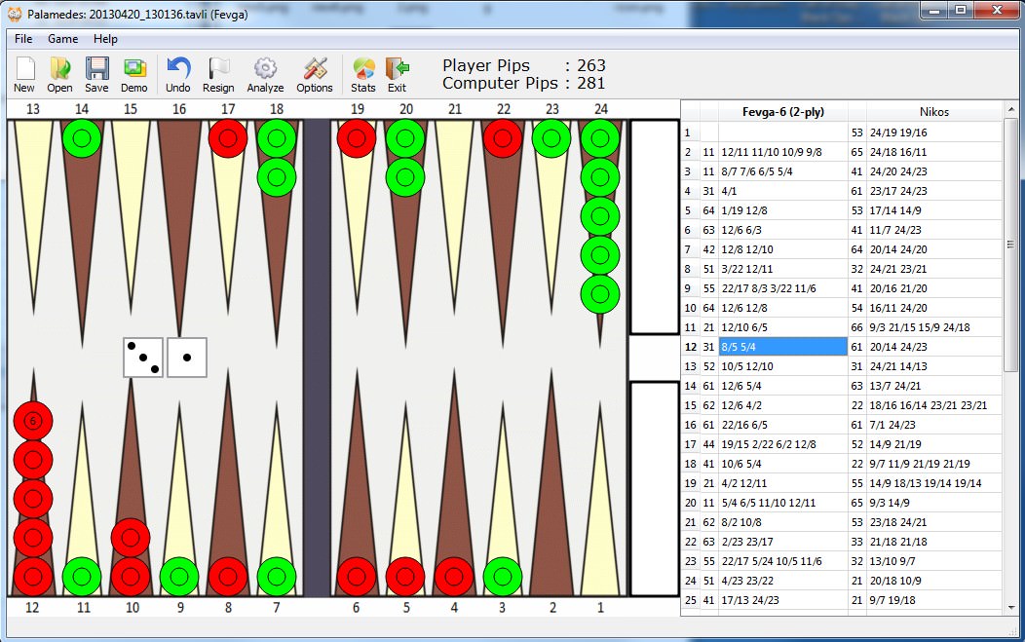This screenshot has height=642, width=1025.
Task: Click the Fevga-6 (2-ply) column header
Action: click(782, 111)
